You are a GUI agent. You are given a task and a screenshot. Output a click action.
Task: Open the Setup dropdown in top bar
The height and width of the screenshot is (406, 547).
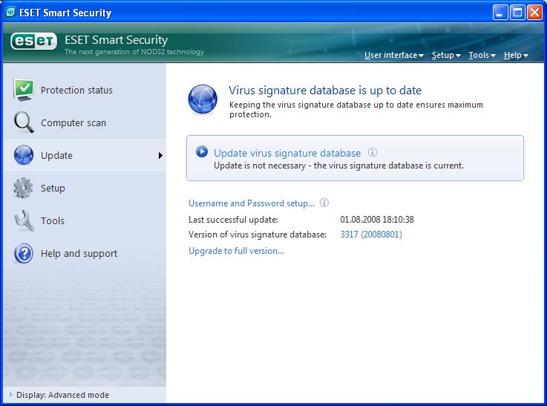(x=446, y=55)
